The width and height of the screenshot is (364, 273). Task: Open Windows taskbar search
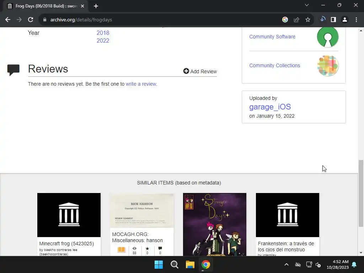point(174,264)
